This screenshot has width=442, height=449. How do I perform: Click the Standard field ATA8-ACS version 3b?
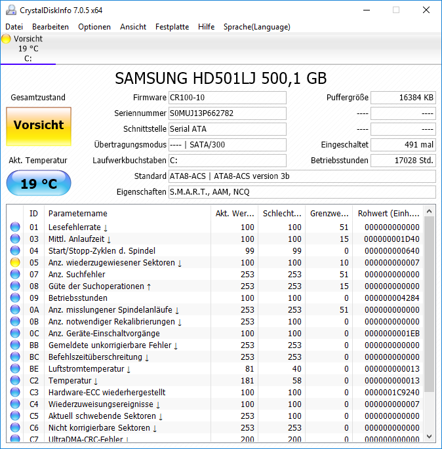click(x=302, y=176)
